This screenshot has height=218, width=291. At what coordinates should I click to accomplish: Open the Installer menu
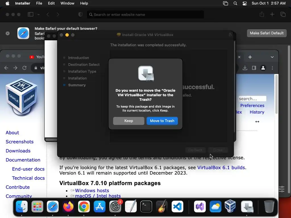23,3
